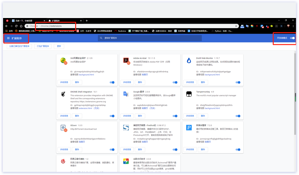
Task: Click the browser back arrow
Action: point(6,26)
